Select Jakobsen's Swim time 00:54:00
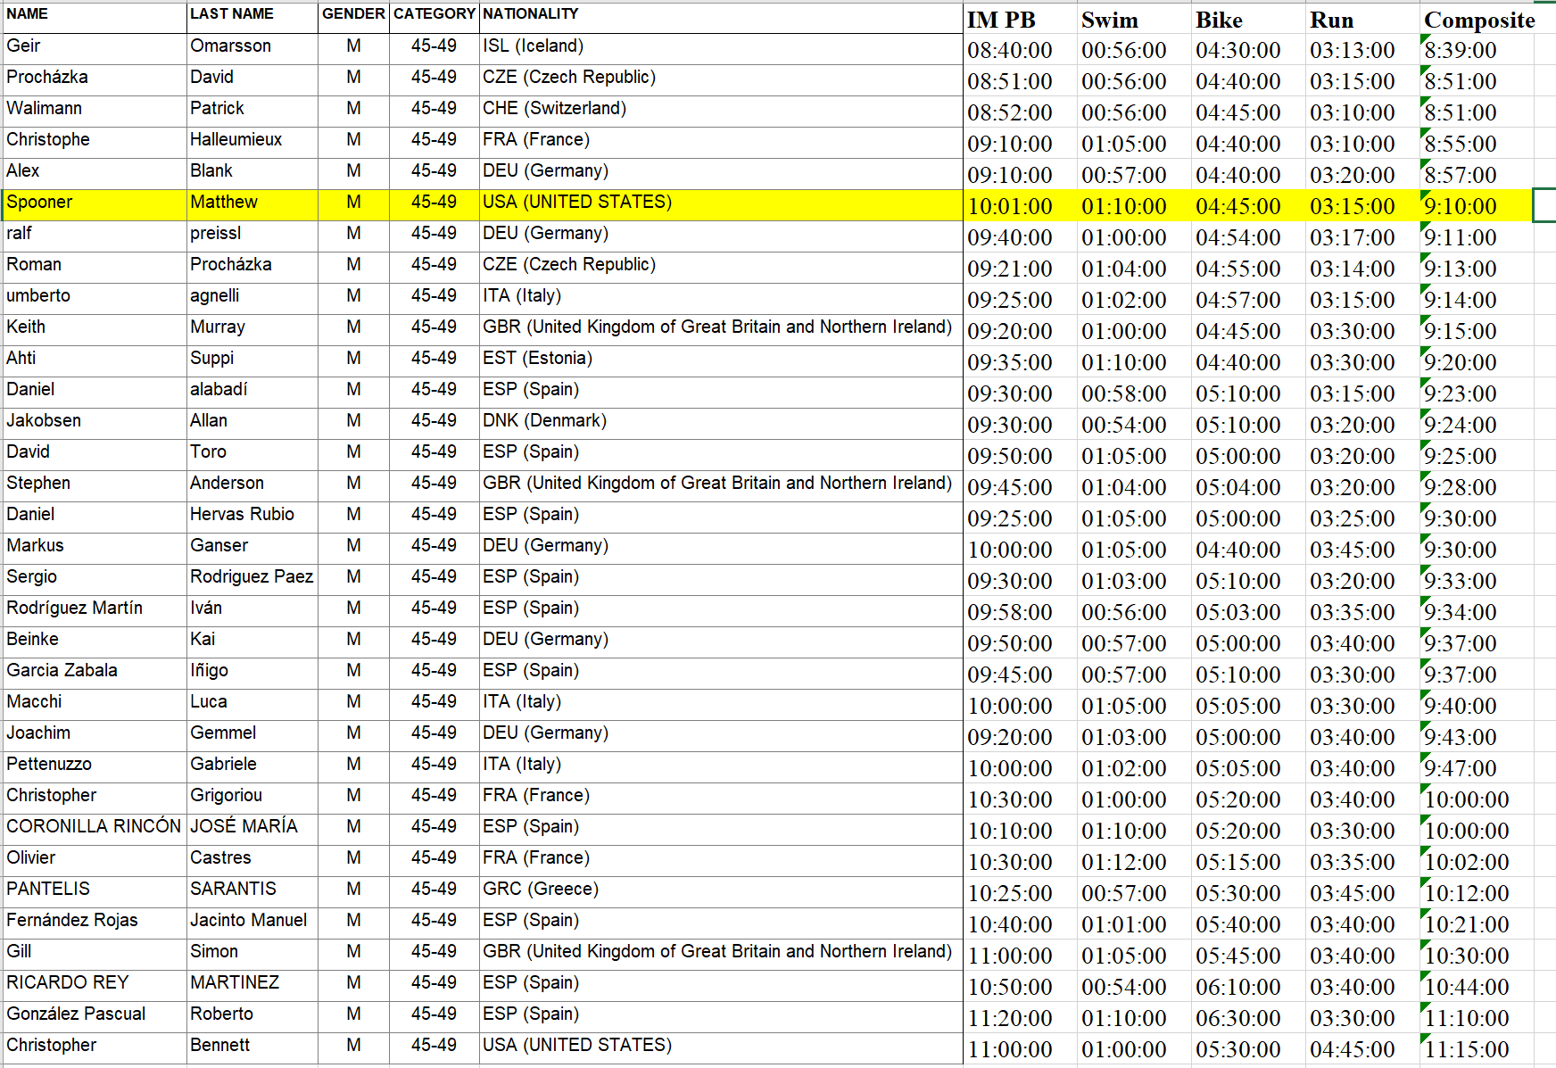This screenshot has height=1068, width=1556. (x=1135, y=425)
